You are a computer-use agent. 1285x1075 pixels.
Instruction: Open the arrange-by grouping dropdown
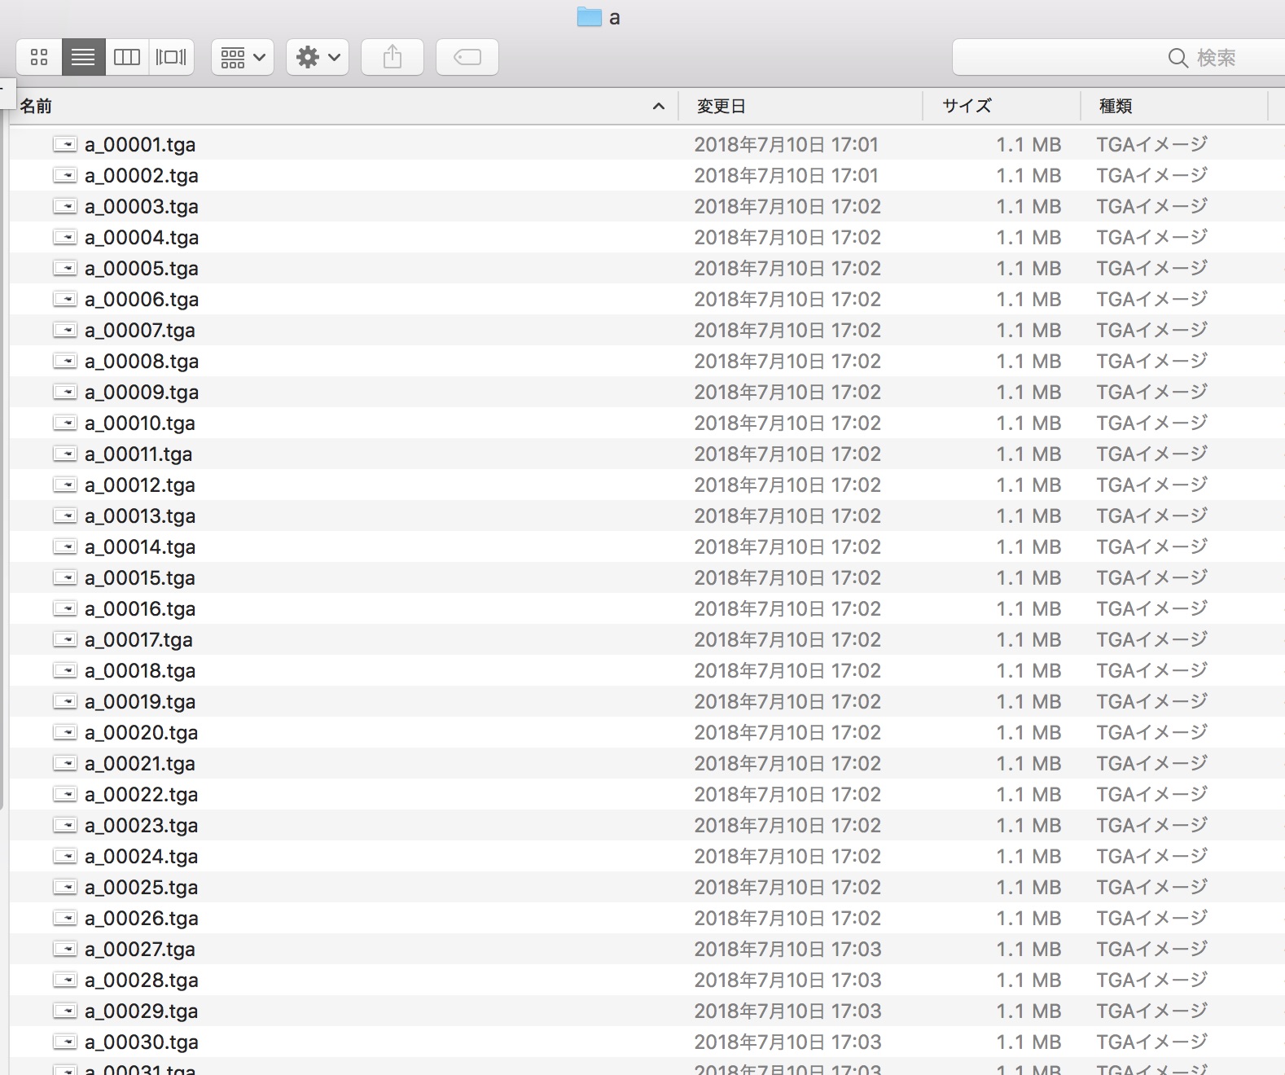[243, 57]
